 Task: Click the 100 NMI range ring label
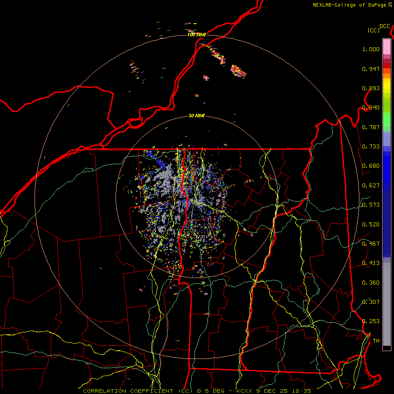pos(197,35)
